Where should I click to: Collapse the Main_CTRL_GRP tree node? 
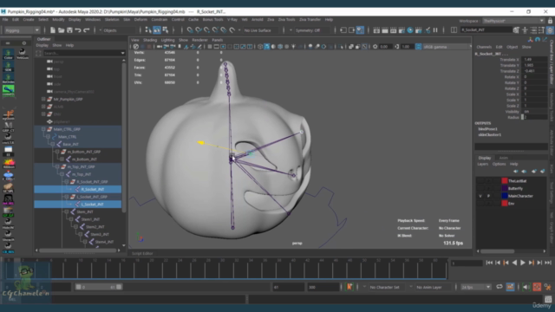click(x=43, y=129)
